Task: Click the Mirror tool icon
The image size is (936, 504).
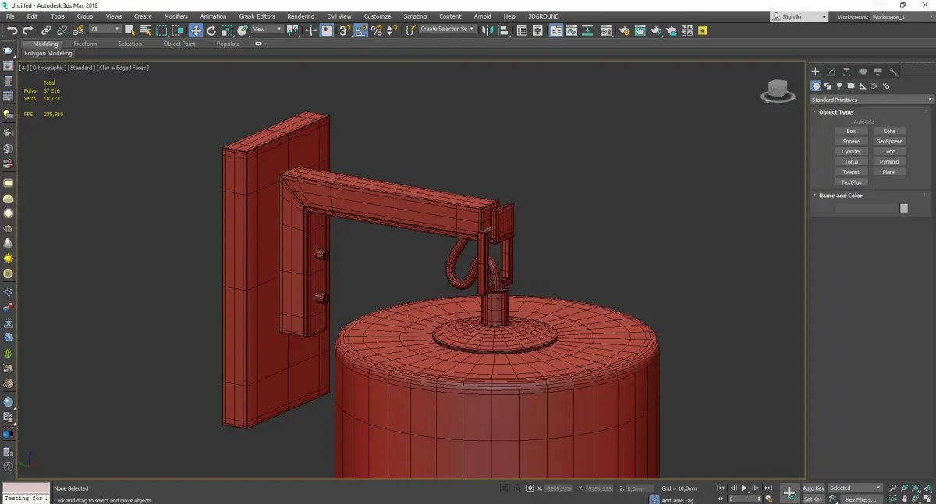Action: pyautogui.click(x=487, y=30)
